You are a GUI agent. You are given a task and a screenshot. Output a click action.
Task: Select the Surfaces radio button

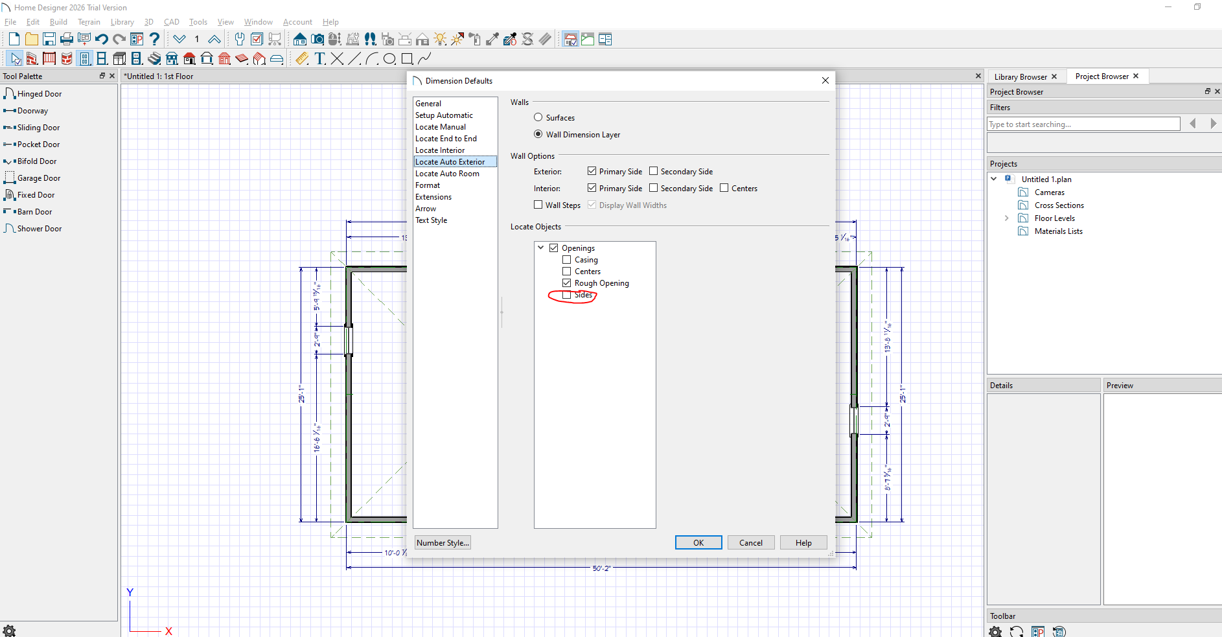(538, 117)
